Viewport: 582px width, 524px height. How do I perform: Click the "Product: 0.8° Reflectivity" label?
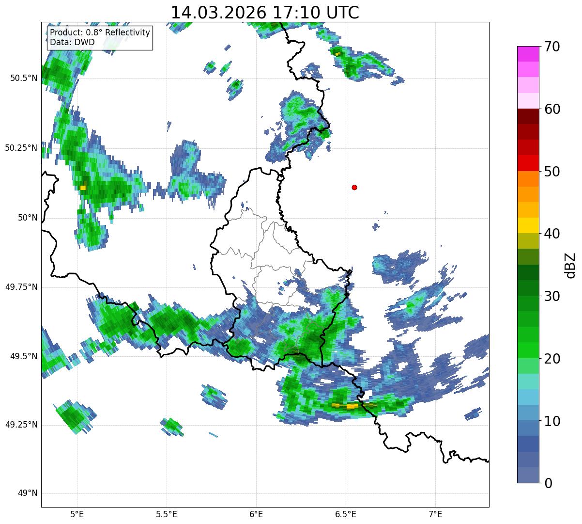[100, 32]
